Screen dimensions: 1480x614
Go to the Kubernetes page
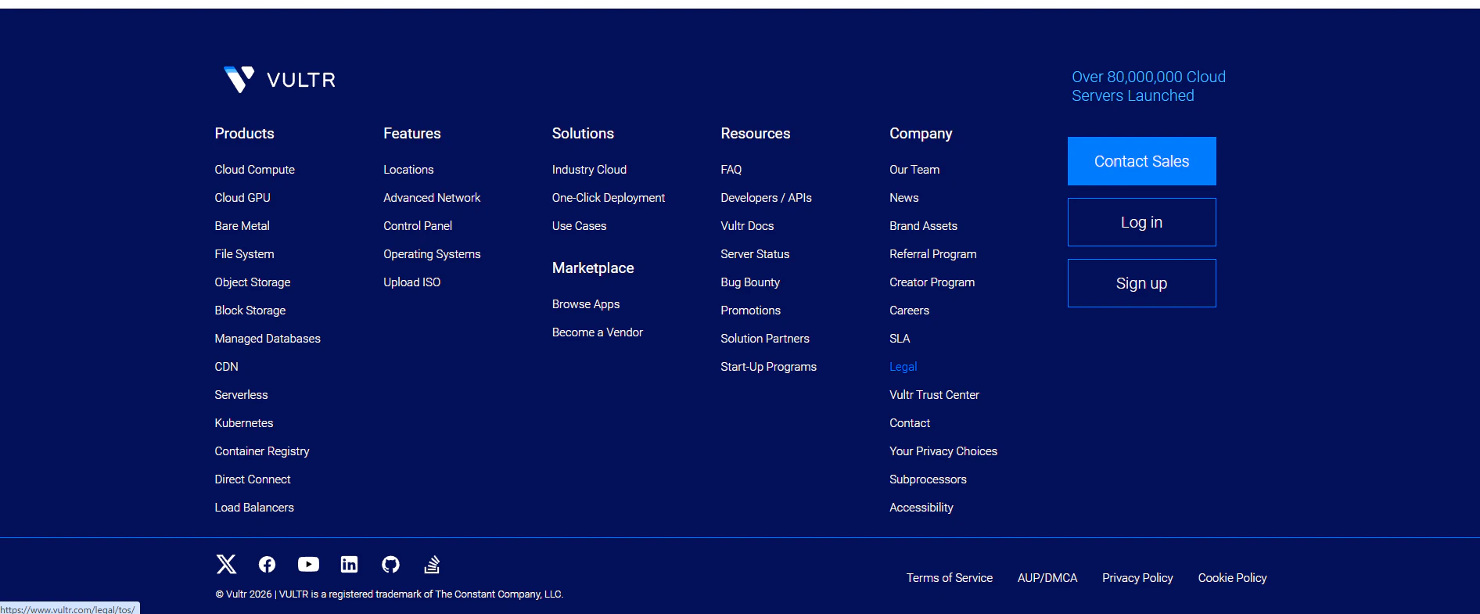244,423
